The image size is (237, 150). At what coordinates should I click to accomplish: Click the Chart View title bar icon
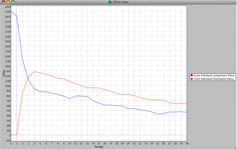coord(110,2)
